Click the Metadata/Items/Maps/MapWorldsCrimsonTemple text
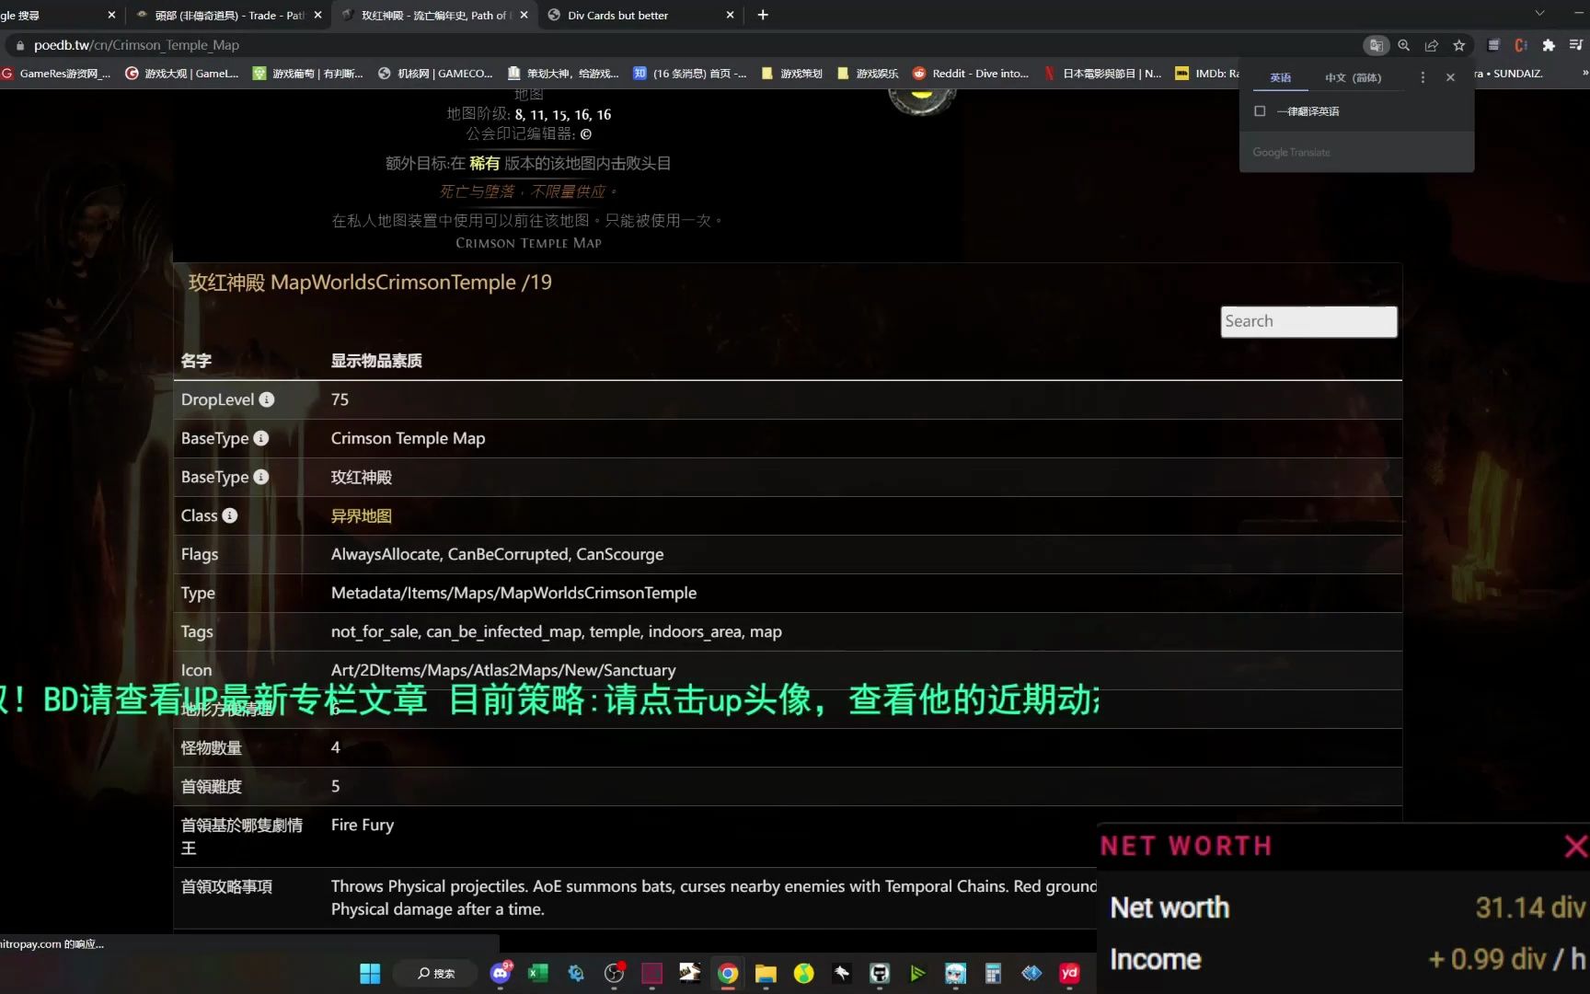 [513, 593]
